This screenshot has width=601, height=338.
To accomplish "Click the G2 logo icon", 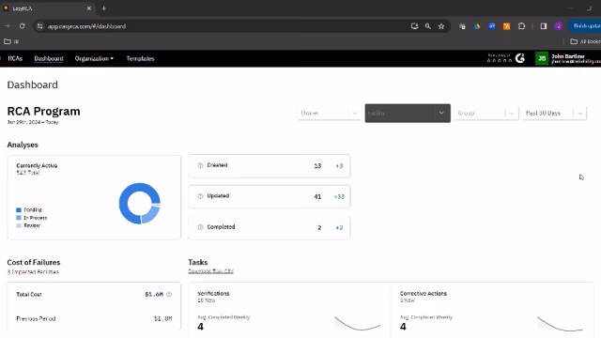I will click(x=519, y=58).
